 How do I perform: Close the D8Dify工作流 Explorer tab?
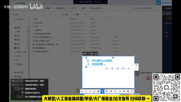pos(39,3)
